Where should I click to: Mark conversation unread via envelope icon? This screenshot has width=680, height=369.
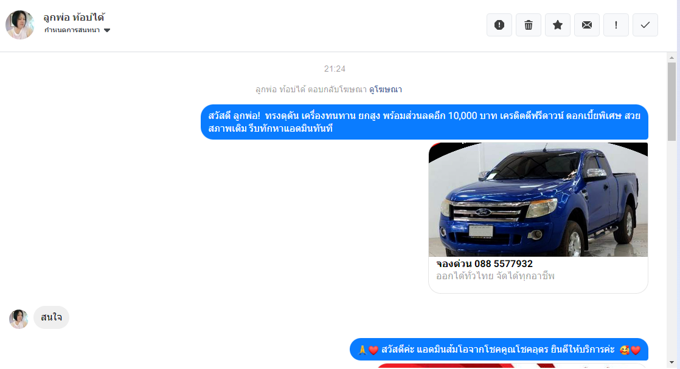pos(587,25)
